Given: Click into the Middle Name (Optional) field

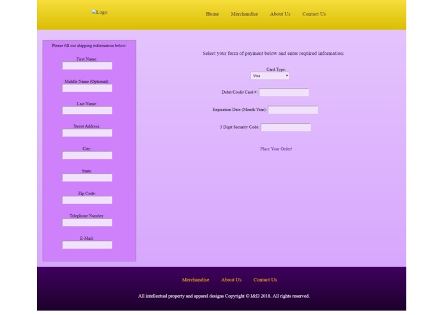Looking at the screenshot, I should pos(88,88).
